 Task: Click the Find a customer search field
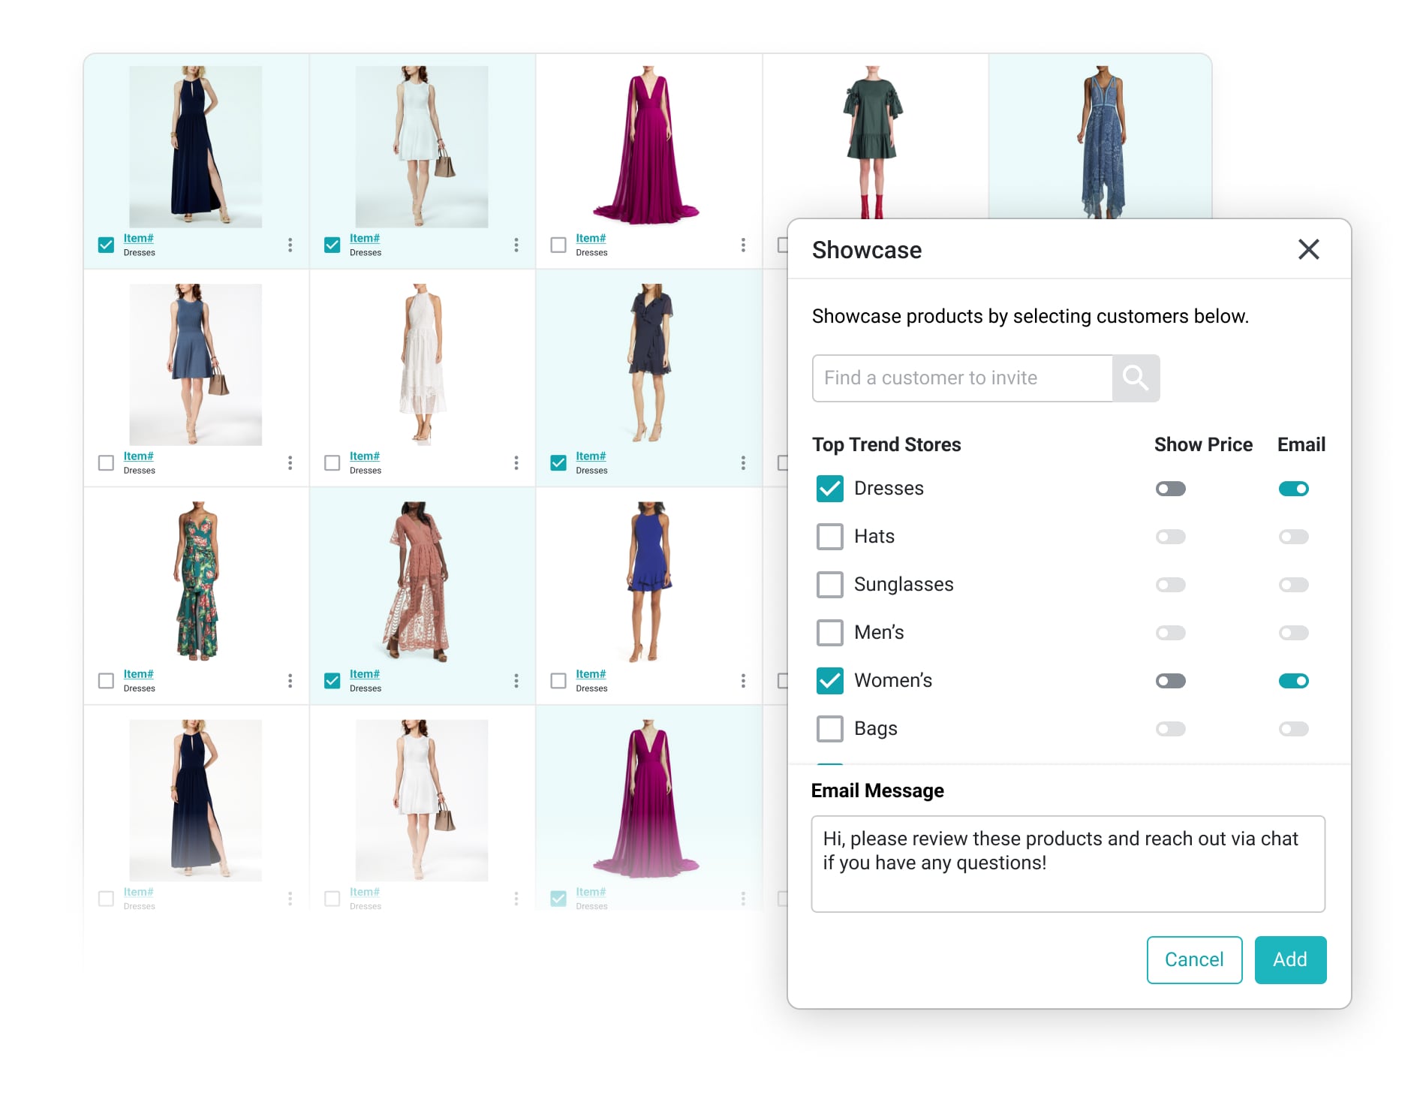click(x=961, y=378)
